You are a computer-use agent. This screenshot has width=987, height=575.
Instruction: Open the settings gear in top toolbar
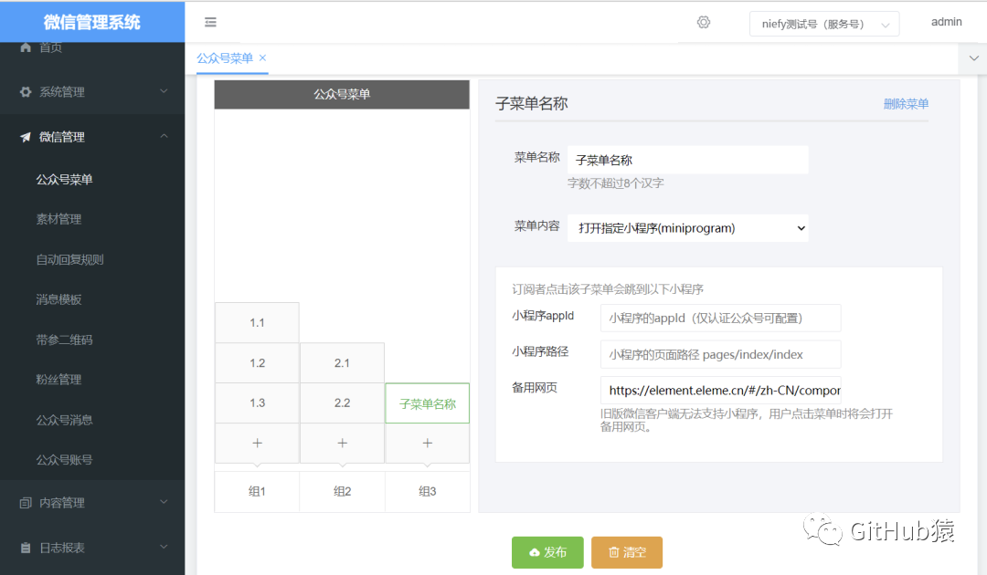(703, 22)
